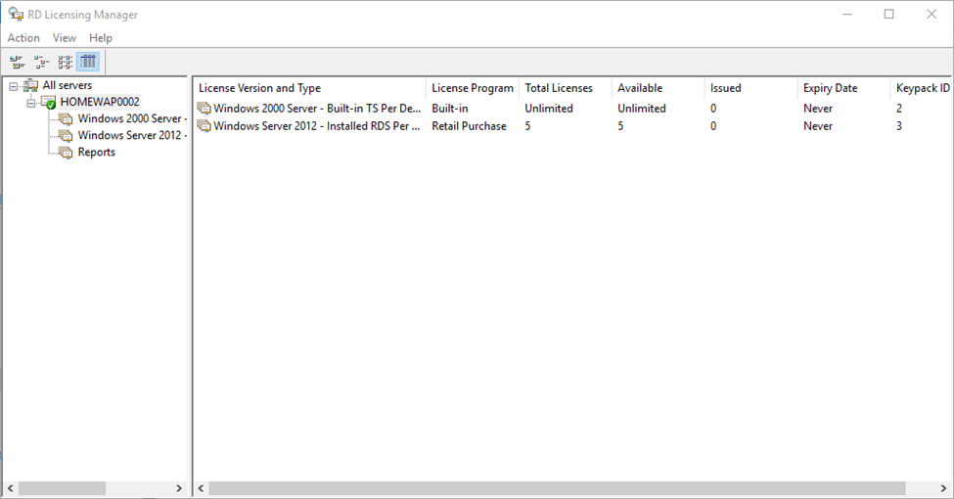Viewport: 954px width, 499px height.
Task: Click the list pane horizontal scrollbar thumb
Action: coord(558,488)
